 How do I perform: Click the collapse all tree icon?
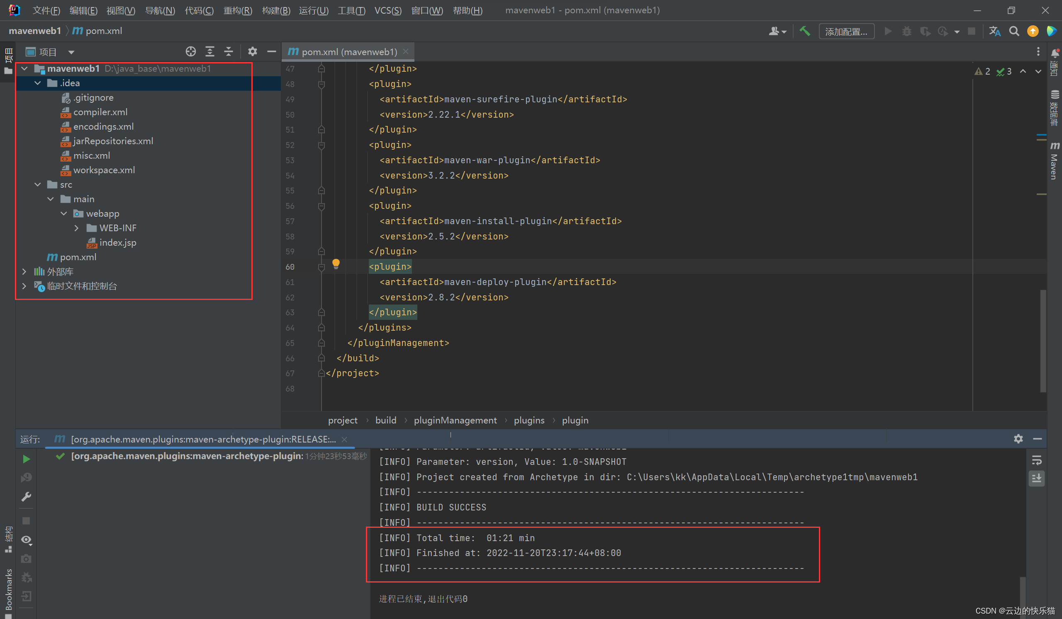click(x=229, y=52)
